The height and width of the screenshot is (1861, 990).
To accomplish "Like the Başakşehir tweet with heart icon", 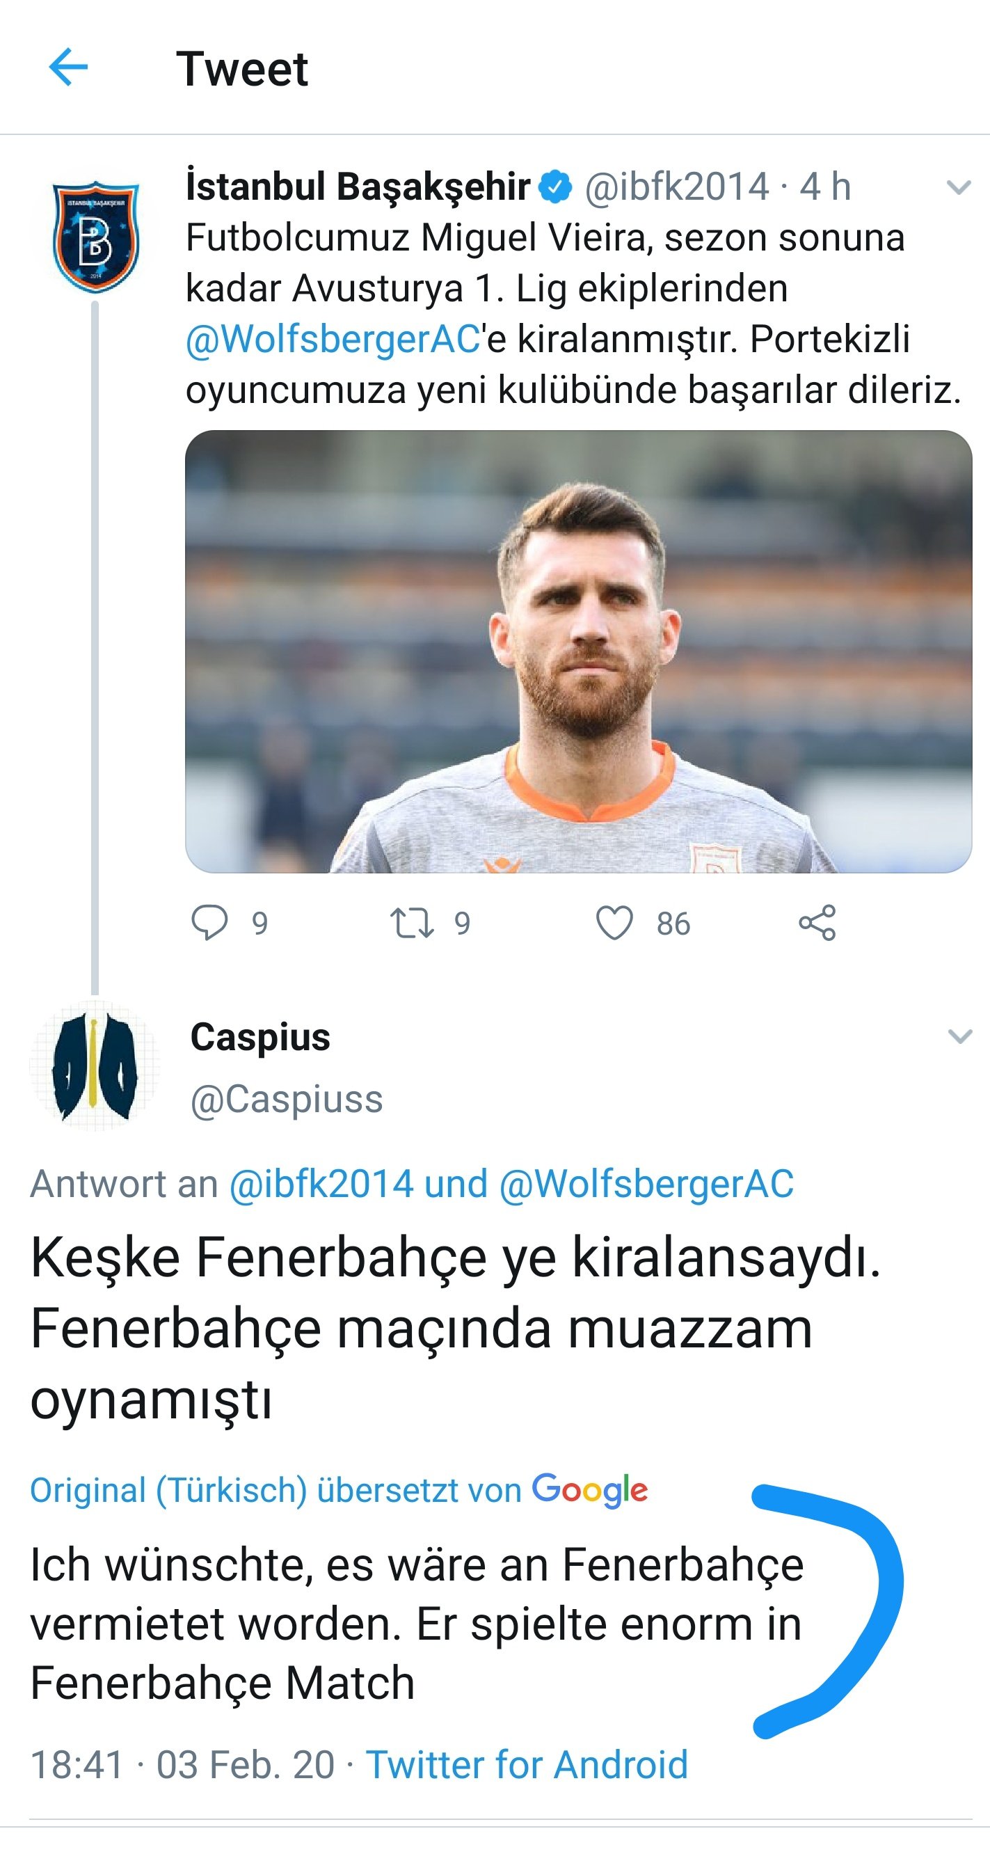I will (x=614, y=923).
